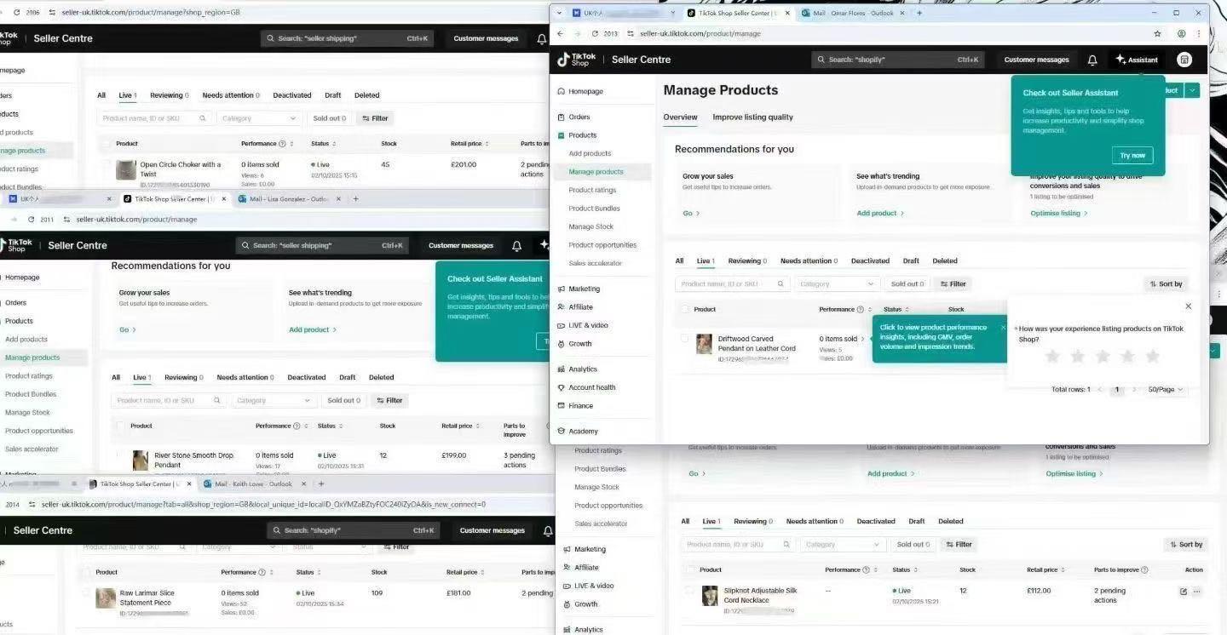Open Sort by above Slipknot necklace listing
The width and height of the screenshot is (1227, 635).
(1186, 545)
